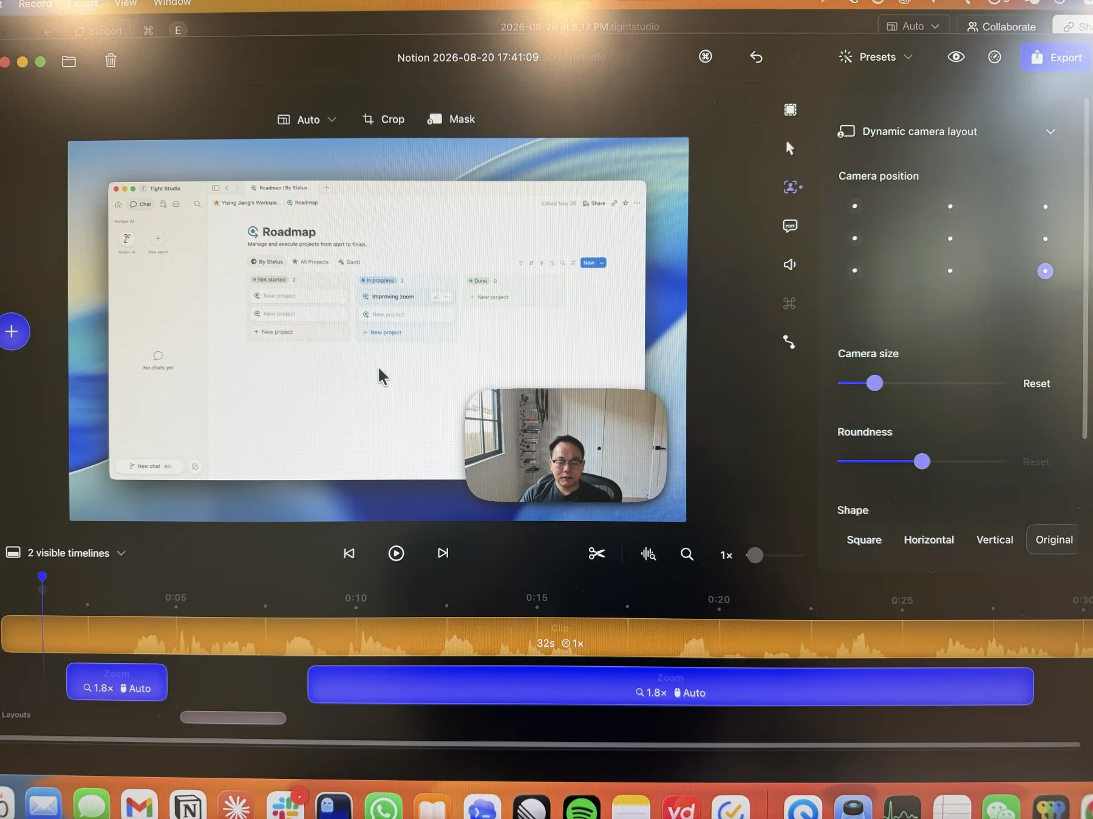
Task: Click the webcam overlay in preview
Action: click(565, 445)
